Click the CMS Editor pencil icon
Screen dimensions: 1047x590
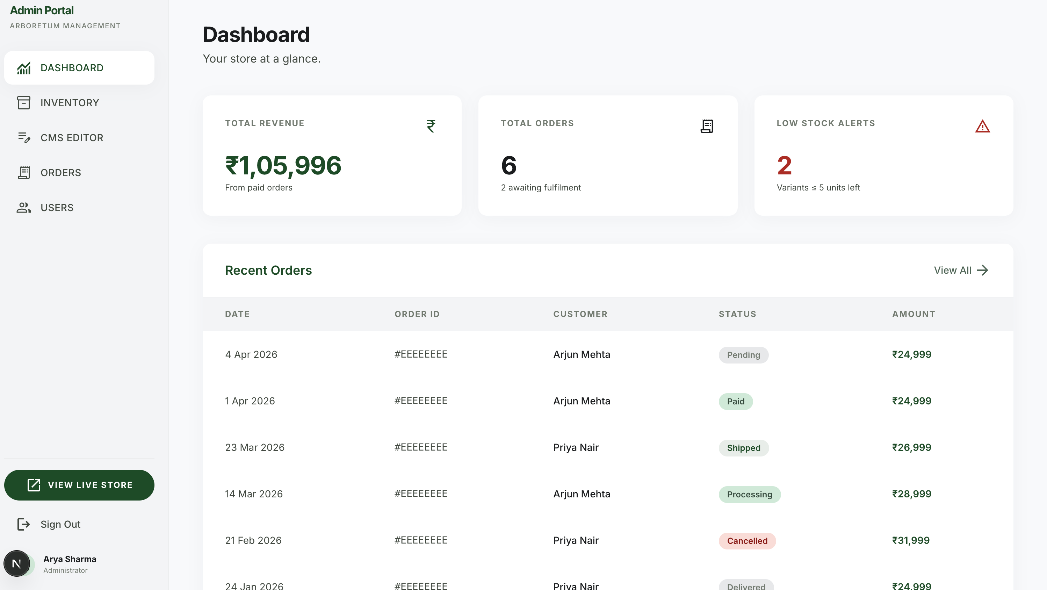click(x=23, y=138)
